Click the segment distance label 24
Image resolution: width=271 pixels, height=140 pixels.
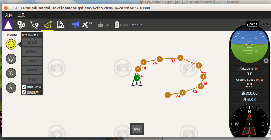[178, 96]
